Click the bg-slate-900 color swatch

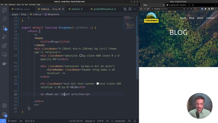tap(81, 56)
